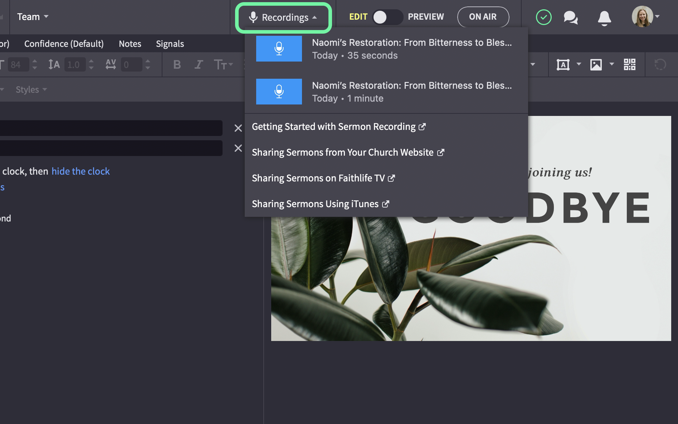This screenshot has width=678, height=424.
Task: Click the QR code icon
Action: click(629, 64)
